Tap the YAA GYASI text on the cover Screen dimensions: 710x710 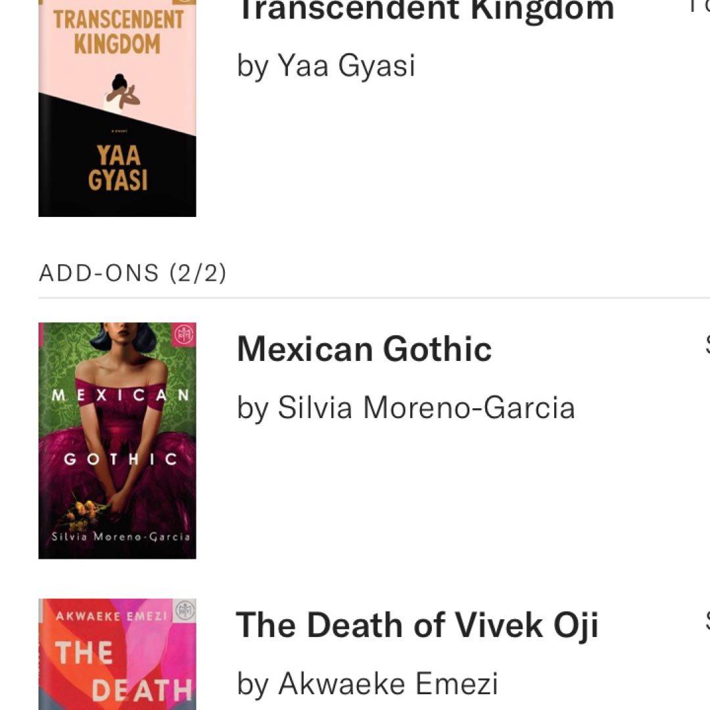118,168
